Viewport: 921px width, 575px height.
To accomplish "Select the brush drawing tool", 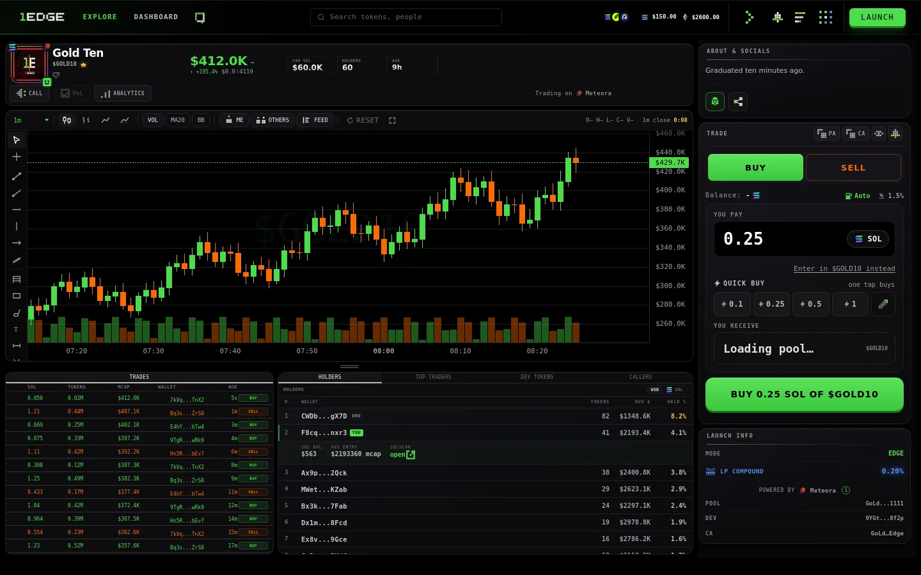I will click(x=17, y=313).
